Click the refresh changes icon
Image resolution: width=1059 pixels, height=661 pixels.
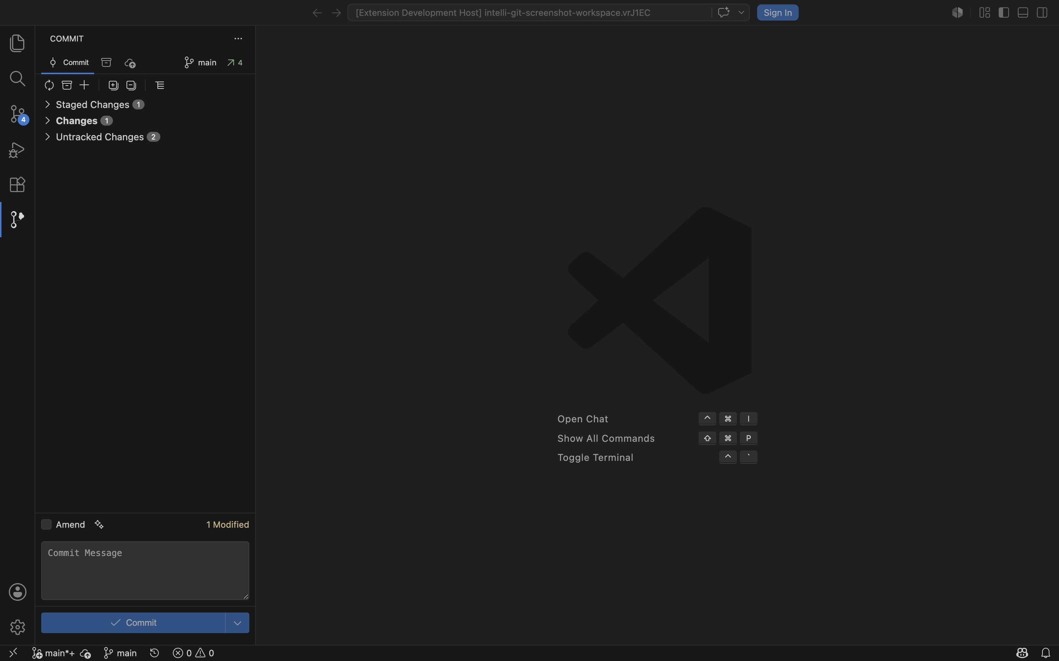click(49, 85)
